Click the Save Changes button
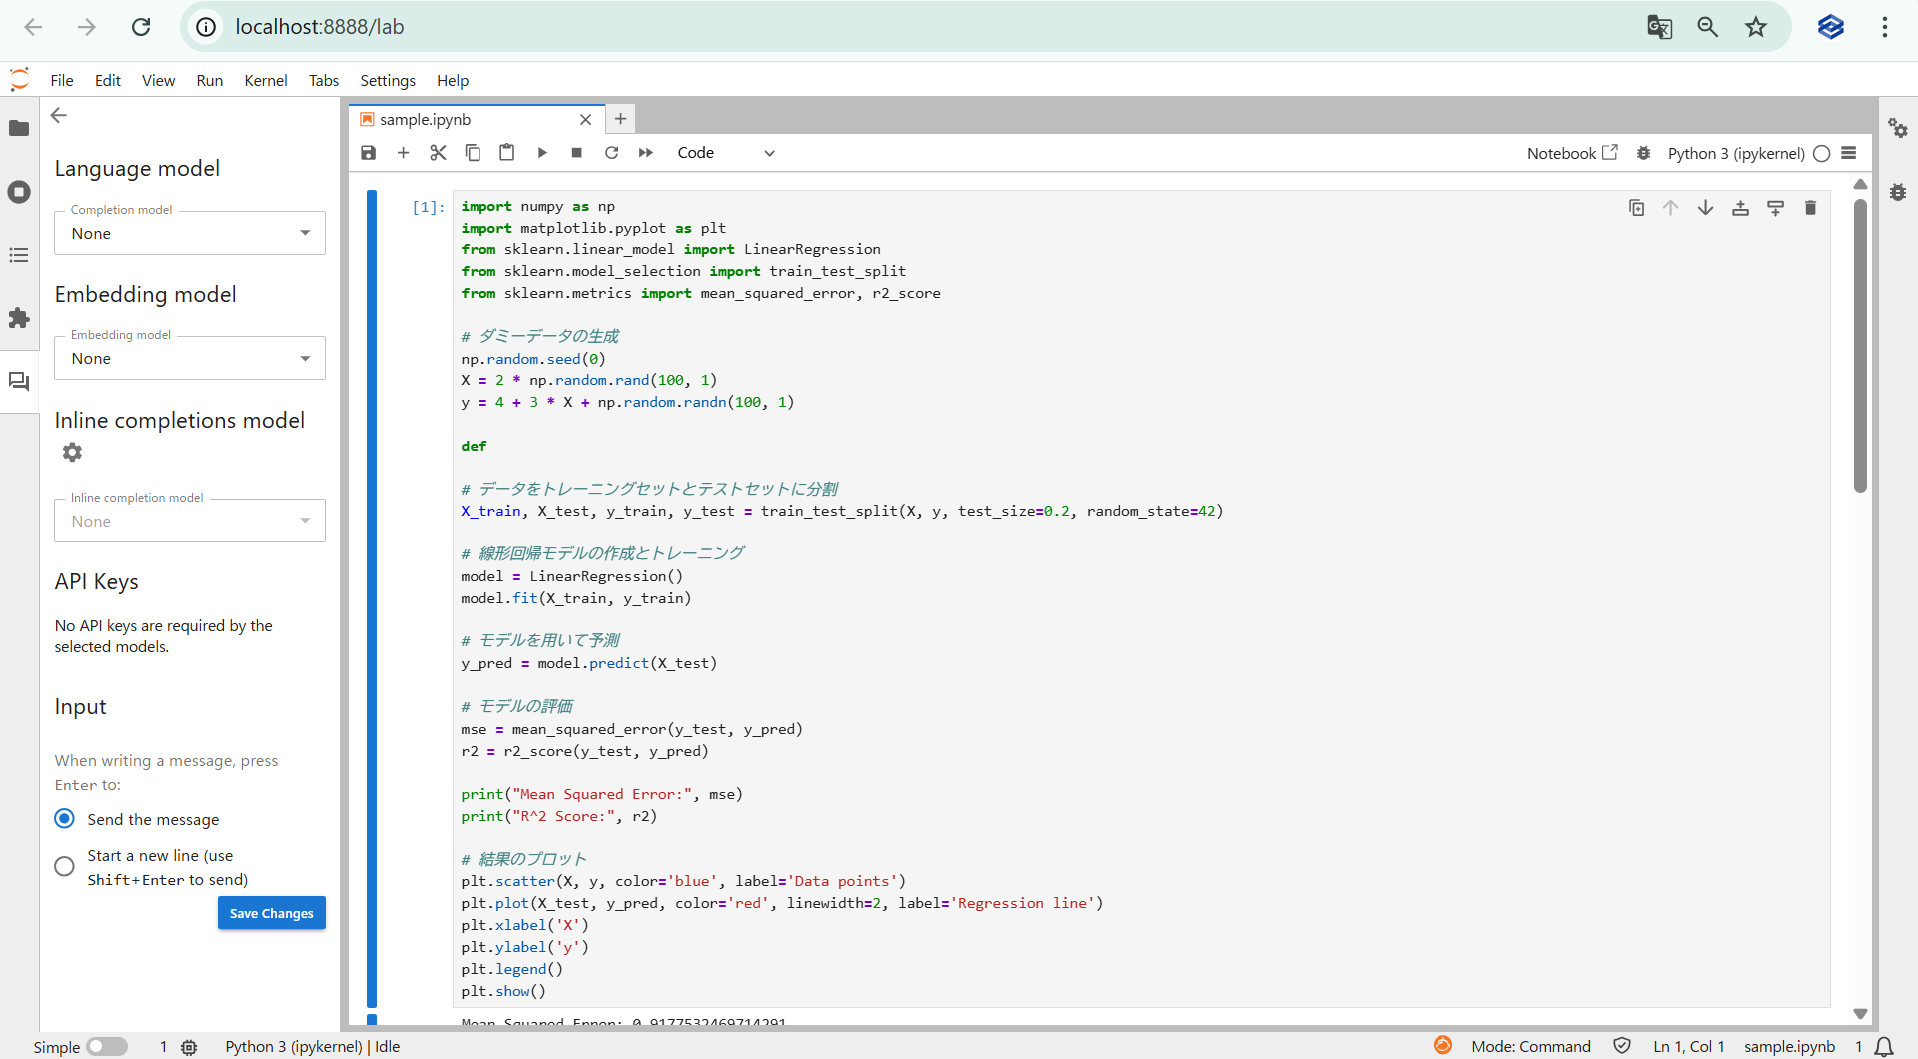 tap(272, 913)
